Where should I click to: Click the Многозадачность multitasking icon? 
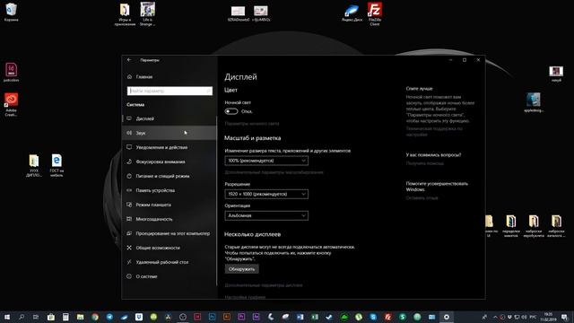tap(129, 219)
